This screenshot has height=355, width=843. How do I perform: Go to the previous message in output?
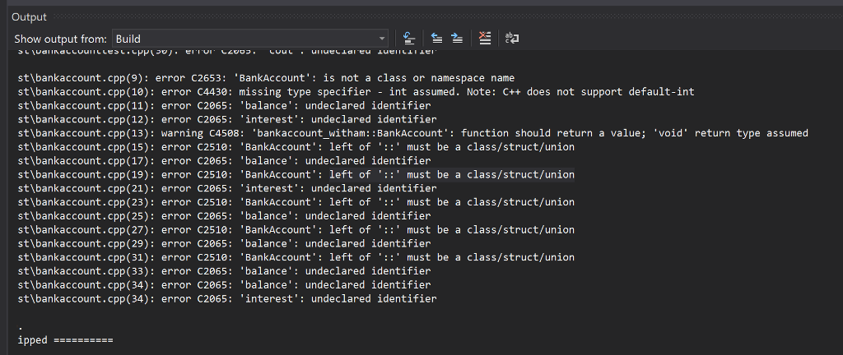pos(436,38)
